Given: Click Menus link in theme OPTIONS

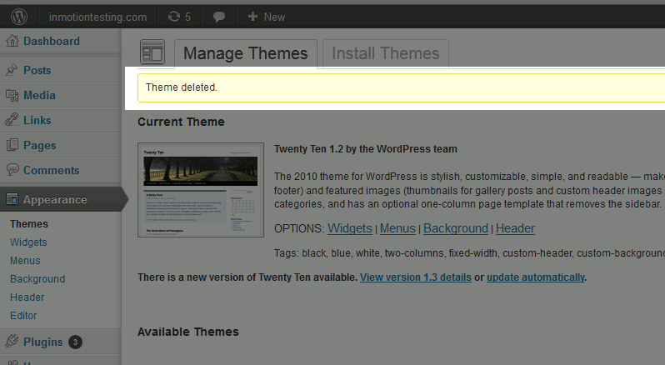Looking at the screenshot, I should [397, 228].
